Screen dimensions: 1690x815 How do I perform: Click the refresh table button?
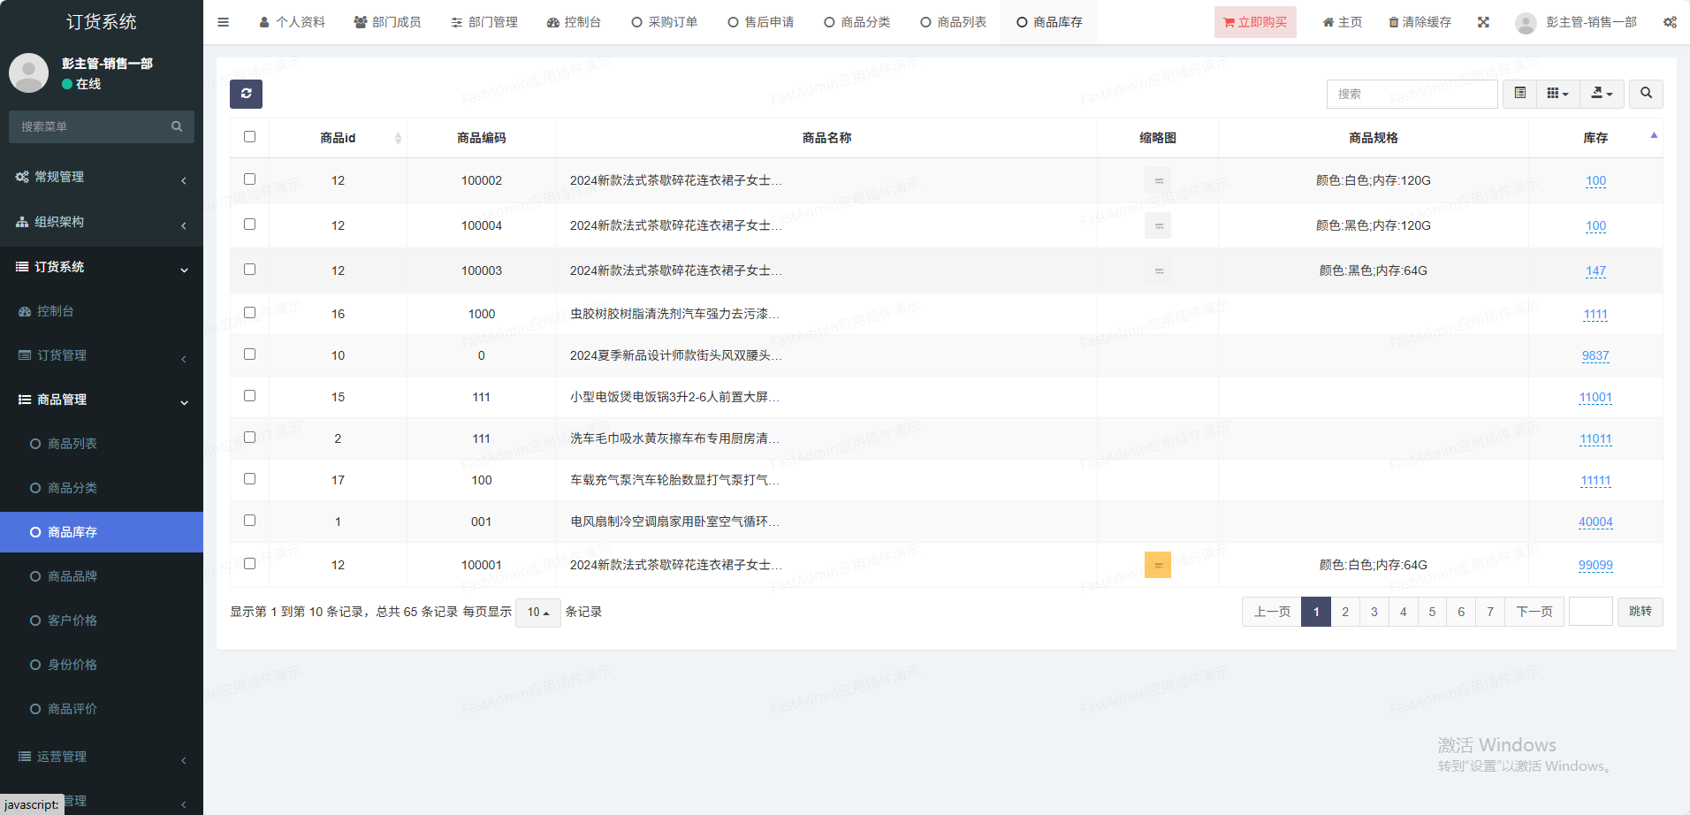tap(246, 94)
